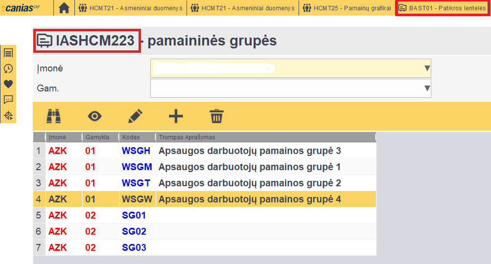Viewport: 491px width, 264px height.
Task: Switch to BAST01 - Patikros lentelės tab
Action: (x=443, y=8)
